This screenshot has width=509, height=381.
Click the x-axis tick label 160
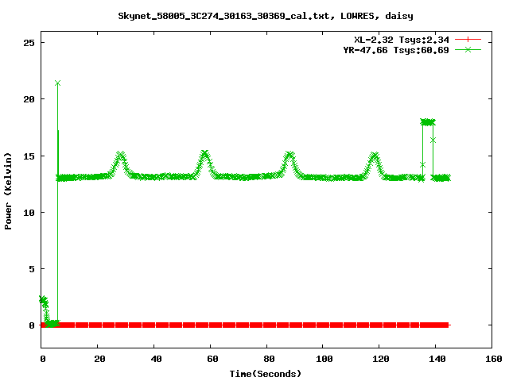click(x=493, y=359)
